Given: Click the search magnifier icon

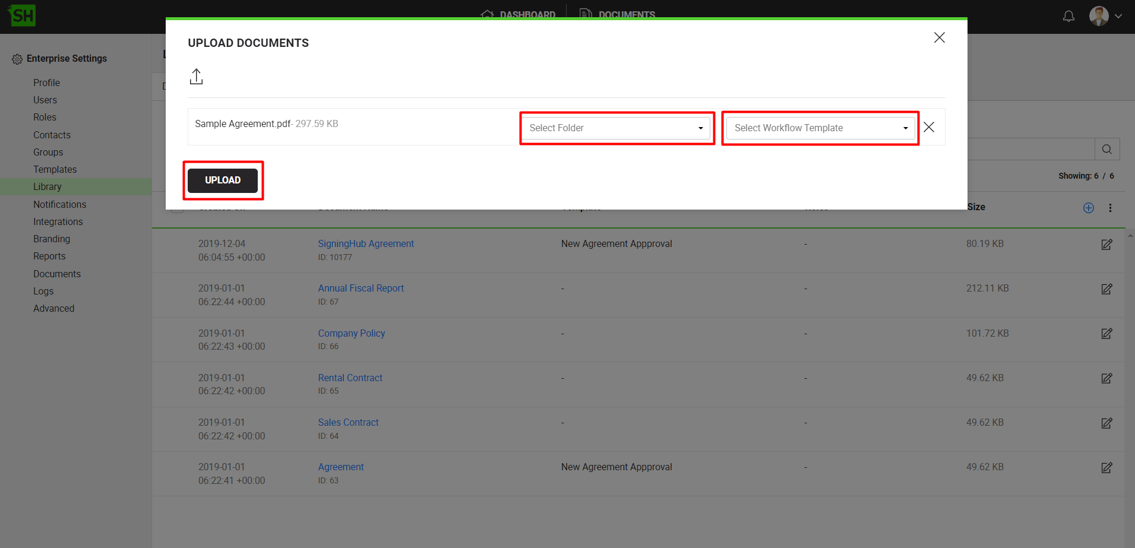Looking at the screenshot, I should 1107,150.
